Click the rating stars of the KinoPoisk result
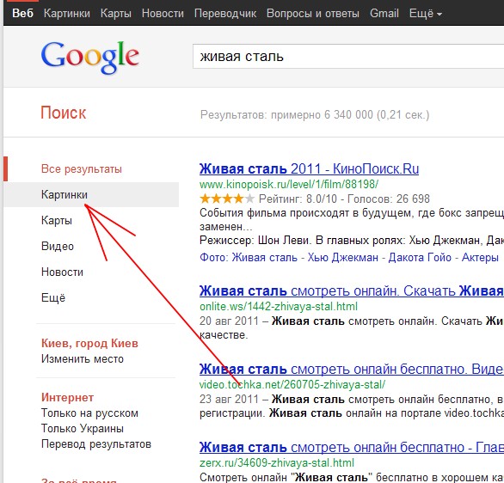Image resolution: width=504 pixels, height=483 pixels. 227,199
